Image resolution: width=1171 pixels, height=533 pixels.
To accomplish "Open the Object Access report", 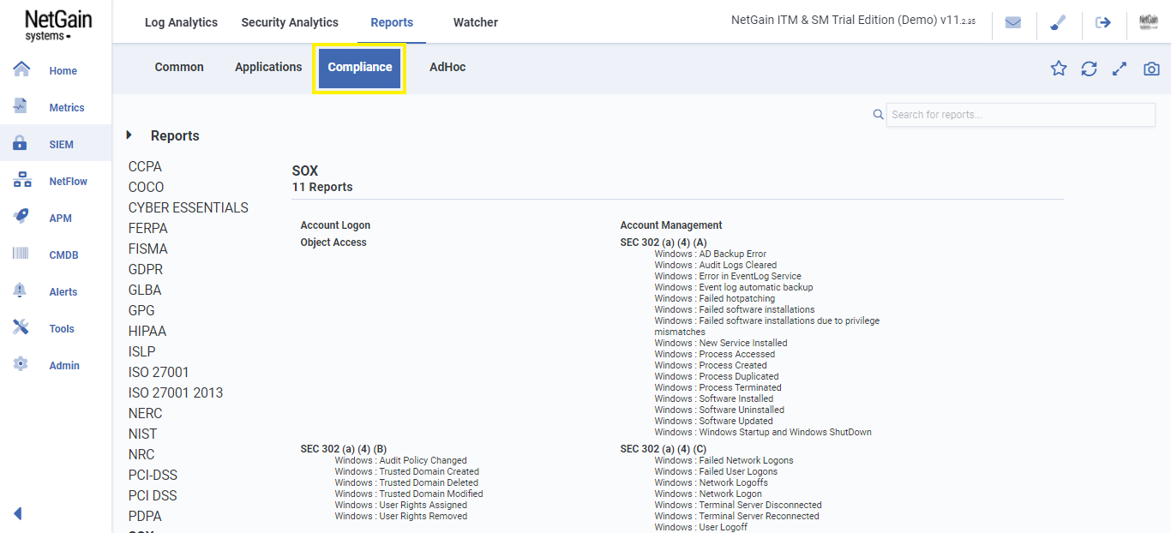I will click(x=333, y=243).
